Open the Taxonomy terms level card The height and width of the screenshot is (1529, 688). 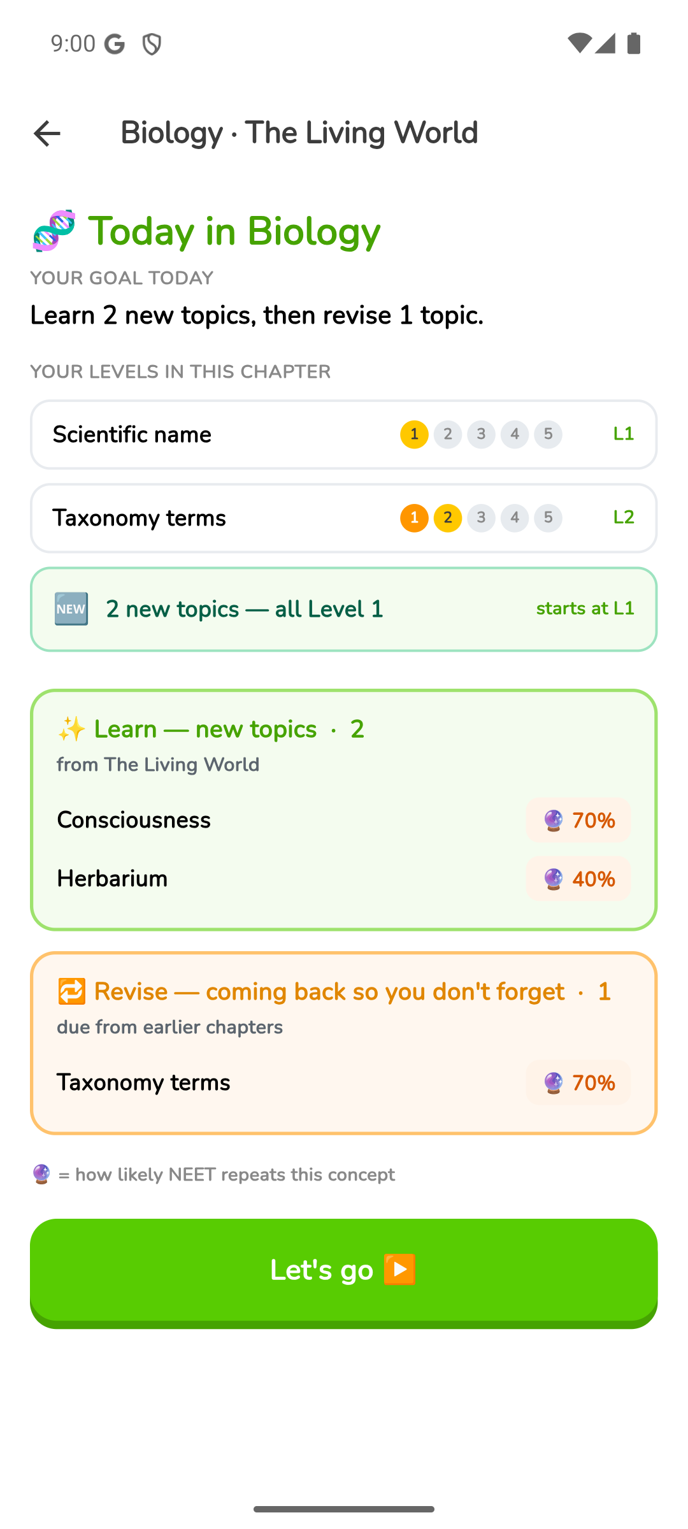[x=344, y=518]
